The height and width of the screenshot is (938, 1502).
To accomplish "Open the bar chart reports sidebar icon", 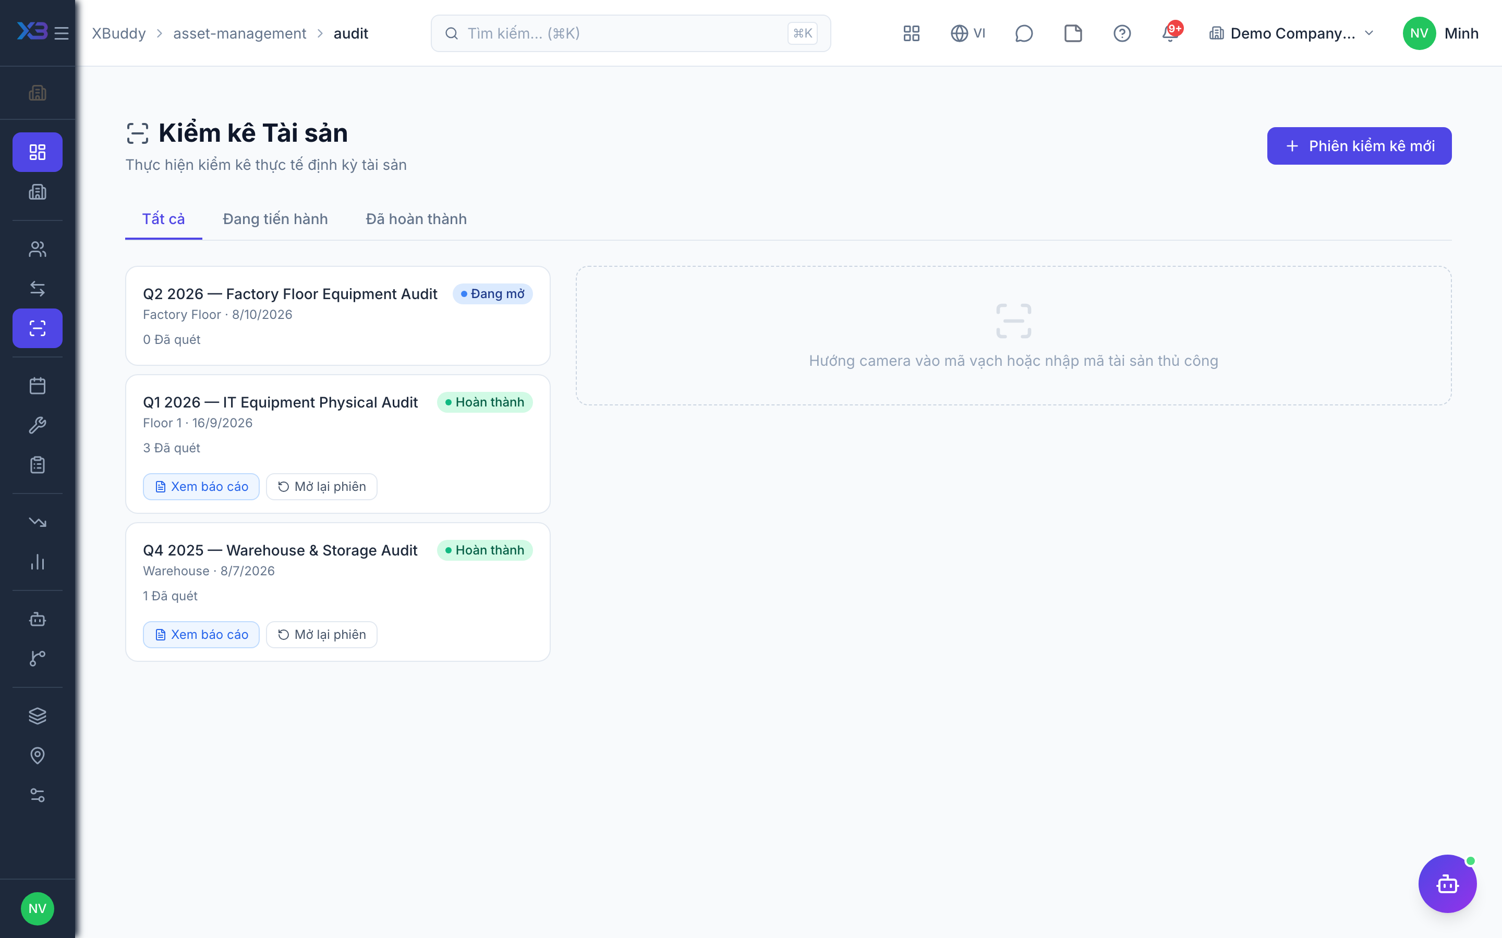I will click(x=37, y=562).
